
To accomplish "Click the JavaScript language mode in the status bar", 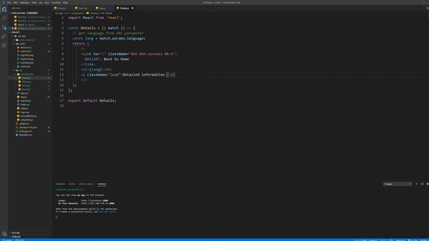I will pyautogui.click(x=400, y=240).
